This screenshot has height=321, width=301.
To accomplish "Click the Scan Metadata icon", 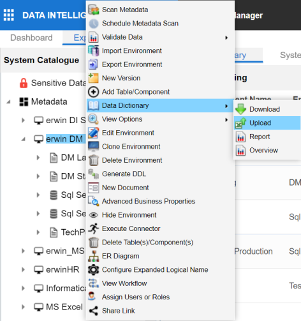I will [94, 10].
